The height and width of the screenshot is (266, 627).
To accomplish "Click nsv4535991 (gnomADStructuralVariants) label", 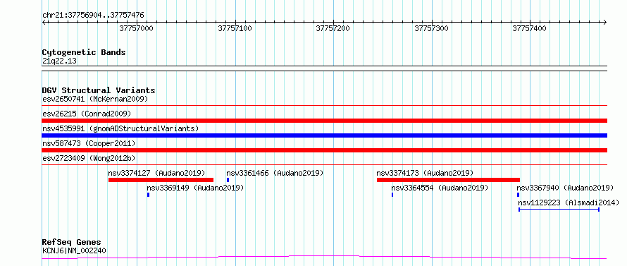I will (120, 128).
